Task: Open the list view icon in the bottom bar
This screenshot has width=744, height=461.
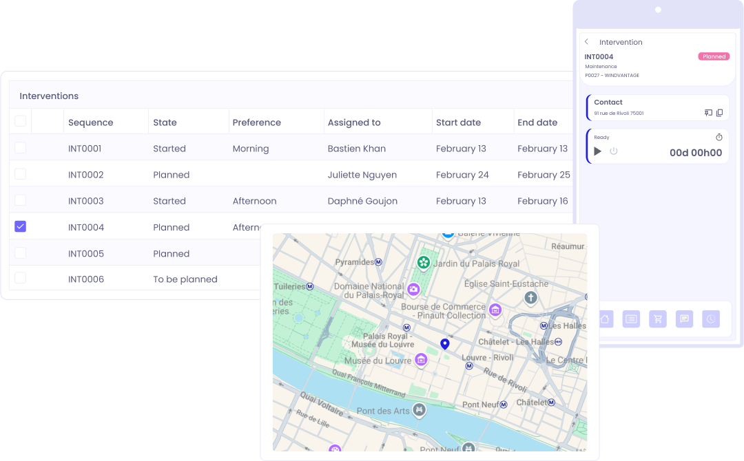Action: pyautogui.click(x=630, y=319)
